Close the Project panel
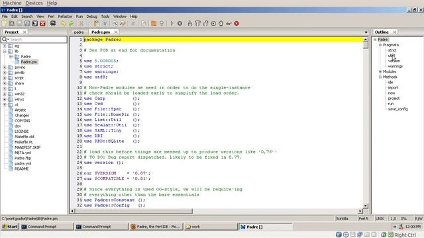Image resolution: width=424 pixels, height=238 pixels. [x=25, y=32]
